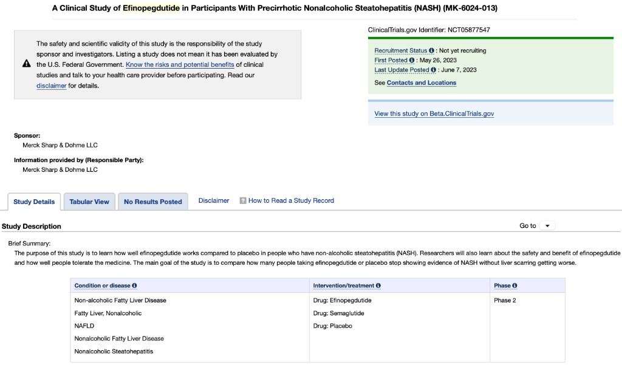Click question icon before How to Read

(x=243, y=200)
